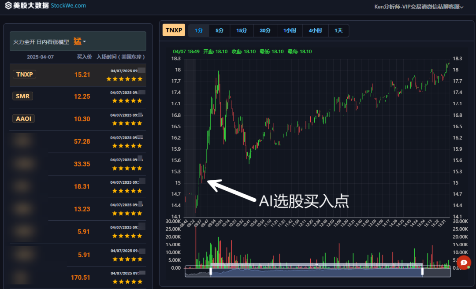
Task: Switch chart to 15分 interval
Action: coord(242,30)
